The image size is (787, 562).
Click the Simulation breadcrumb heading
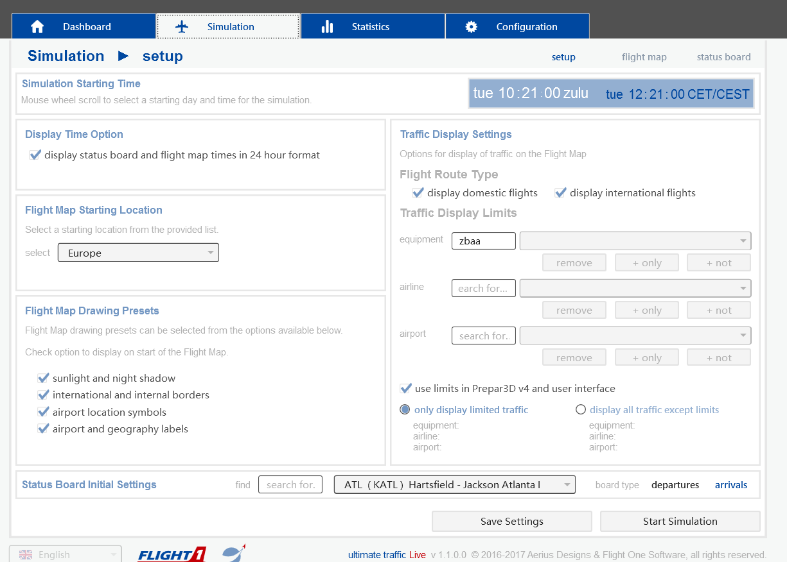pyautogui.click(x=66, y=56)
